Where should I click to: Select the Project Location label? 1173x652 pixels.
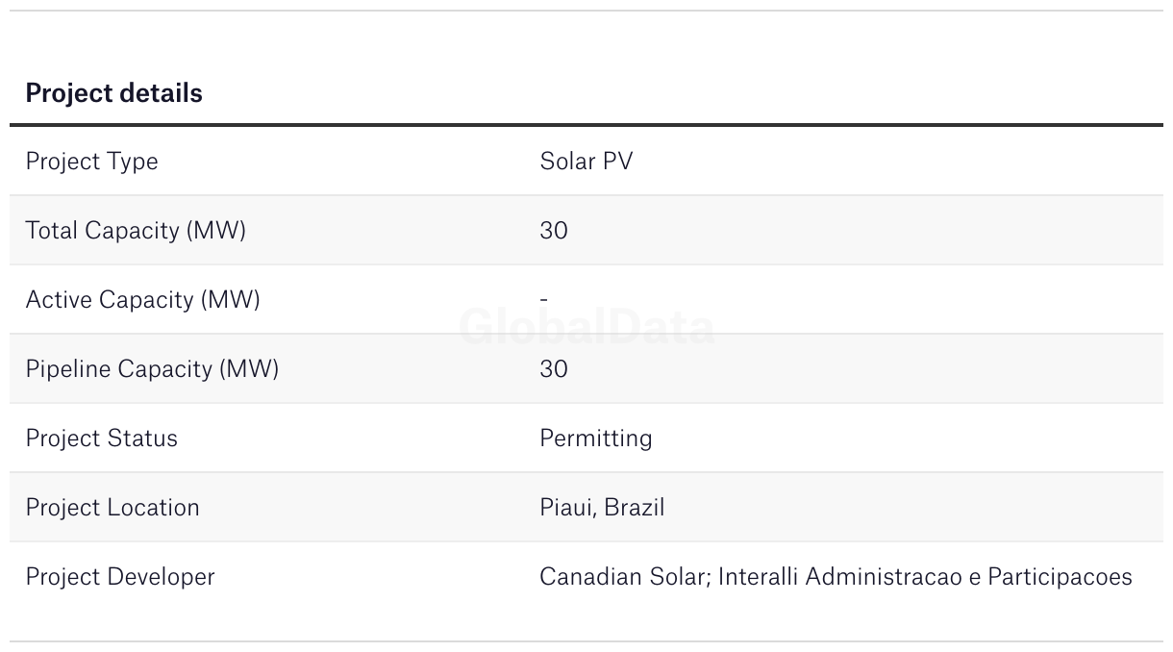(112, 508)
